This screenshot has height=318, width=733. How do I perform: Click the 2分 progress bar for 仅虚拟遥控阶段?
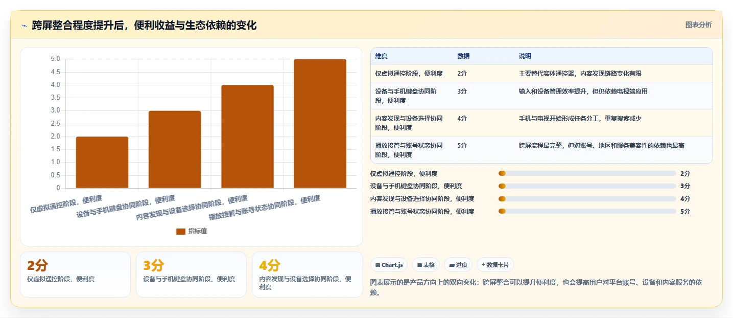pos(587,173)
